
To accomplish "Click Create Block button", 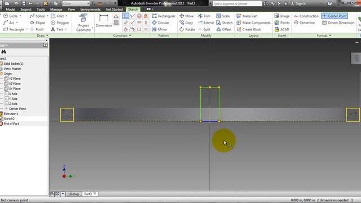I will [x=249, y=29].
